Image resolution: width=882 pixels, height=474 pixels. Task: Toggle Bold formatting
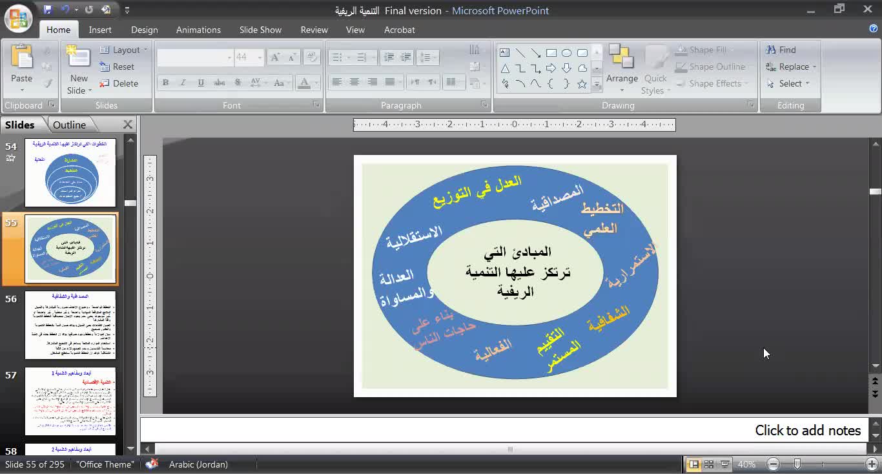click(165, 83)
